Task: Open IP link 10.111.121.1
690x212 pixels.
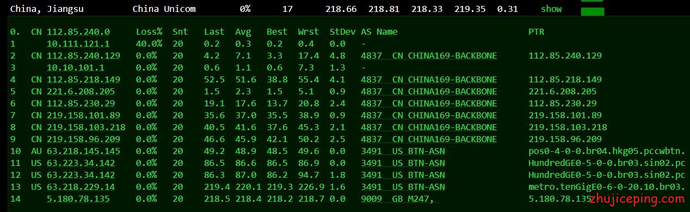Action: point(78,43)
